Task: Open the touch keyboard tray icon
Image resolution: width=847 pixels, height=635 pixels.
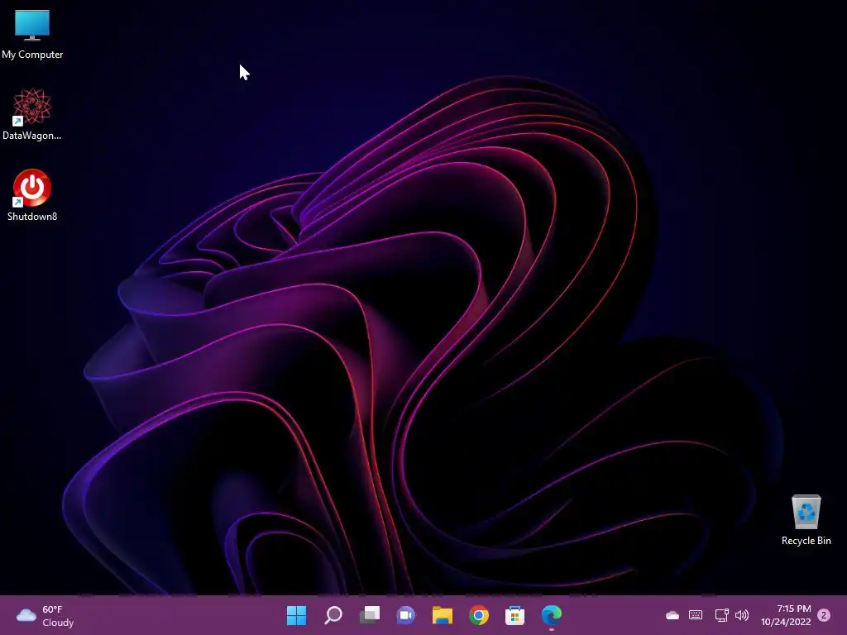Action: click(x=696, y=615)
